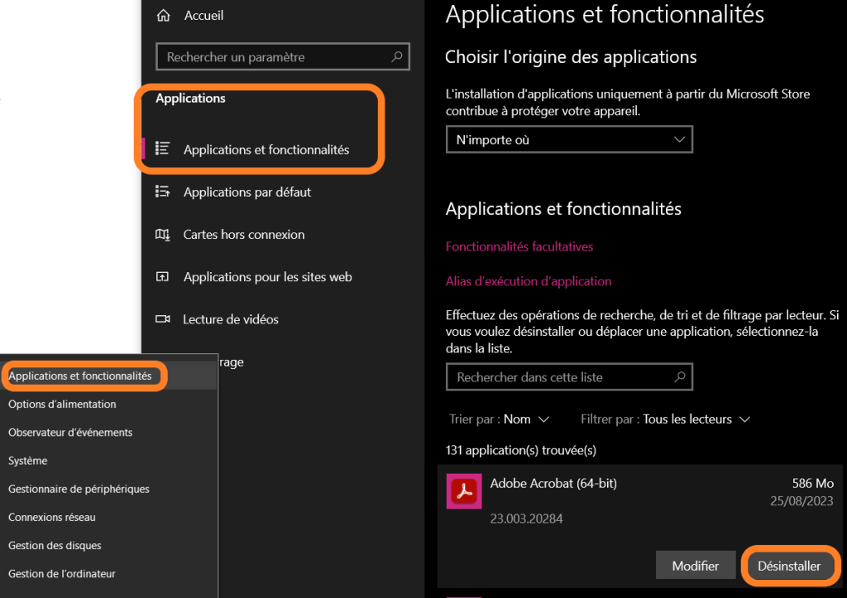Open Observateur d'événements from the menu
The width and height of the screenshot is (847, 598).
[x=70, y=433]
